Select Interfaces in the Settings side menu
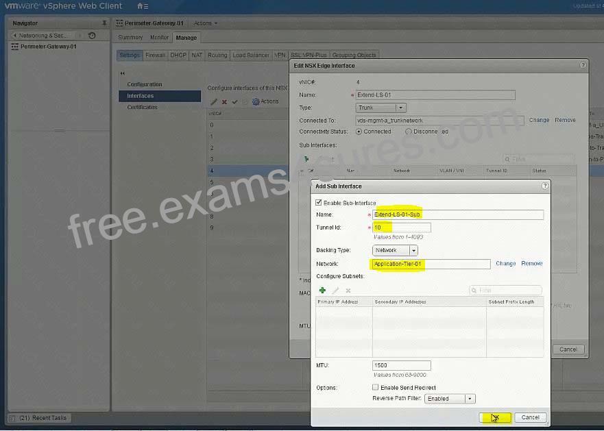Image resolution: width=604 pixels, height=431 pixels. tap(160, 96)
